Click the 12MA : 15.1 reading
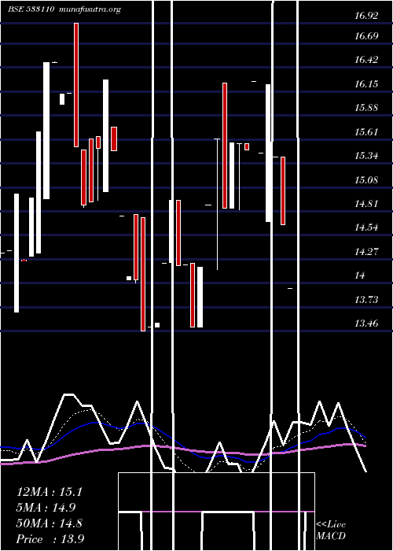Screen dimensions: 393x551 tap(50, 492)
